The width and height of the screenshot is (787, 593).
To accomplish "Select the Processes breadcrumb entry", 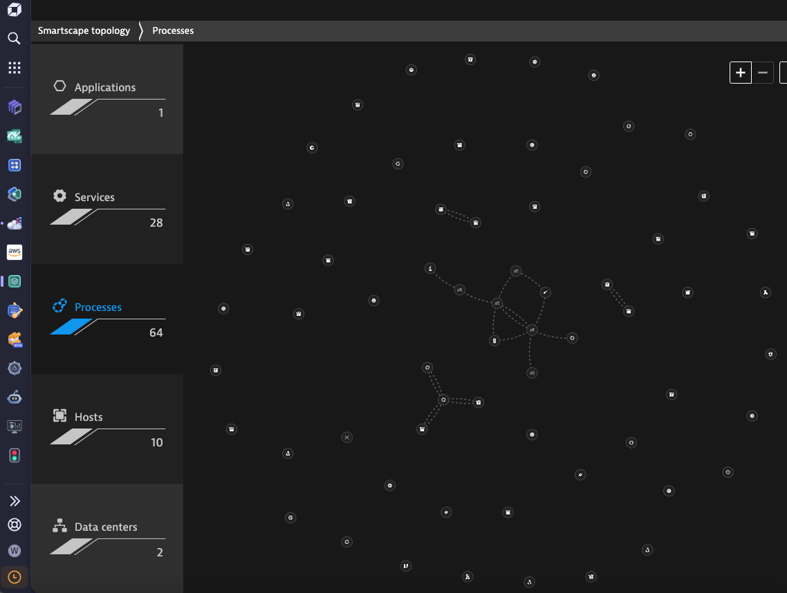I will (173, 30).
